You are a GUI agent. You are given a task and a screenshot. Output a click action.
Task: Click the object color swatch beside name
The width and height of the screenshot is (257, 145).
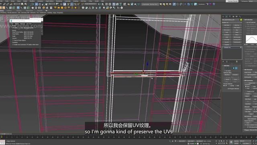point(241,20)
